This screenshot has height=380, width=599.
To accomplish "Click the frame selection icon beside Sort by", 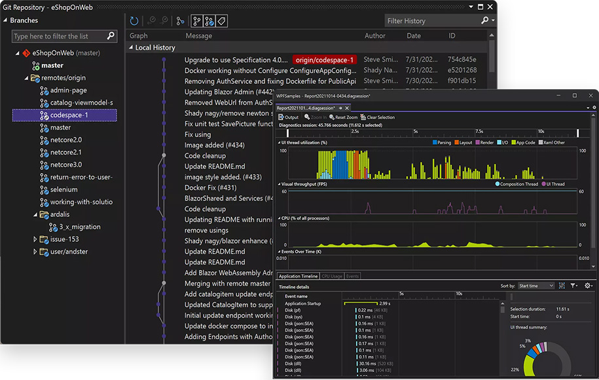I will click(562, 286).
